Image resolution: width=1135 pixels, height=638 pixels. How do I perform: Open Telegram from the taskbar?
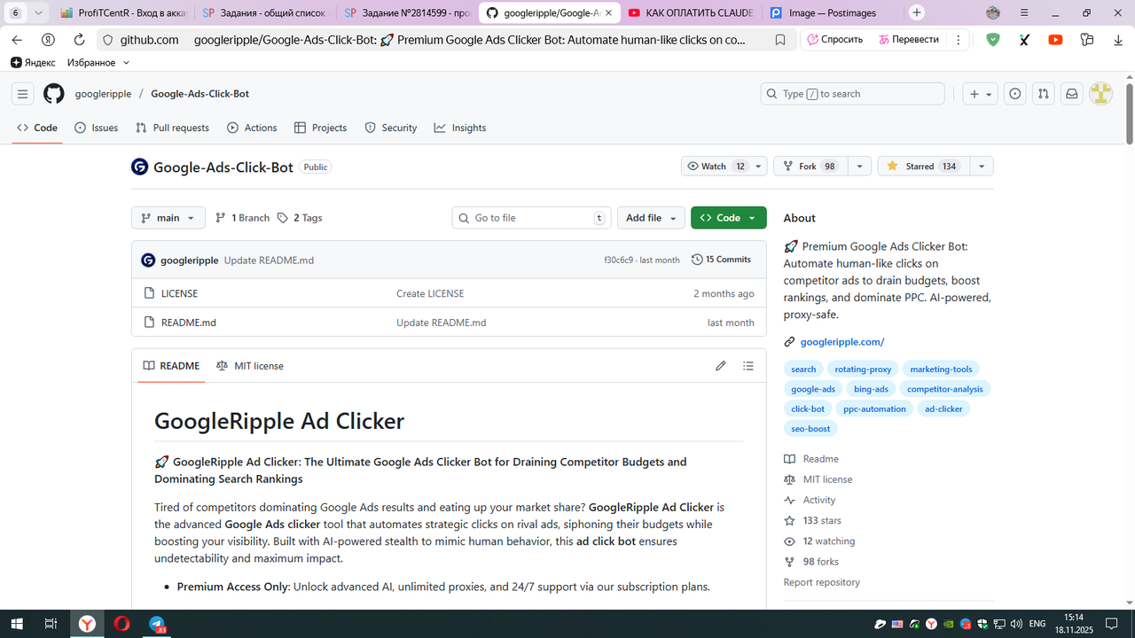click(157, 624)
